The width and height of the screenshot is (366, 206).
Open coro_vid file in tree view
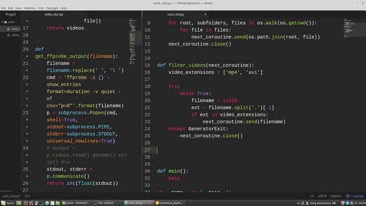[14, 29]
